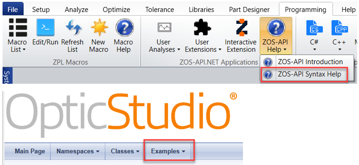Click the ZOS-API Help icon
359x165 pixels.
coord(276,28)
